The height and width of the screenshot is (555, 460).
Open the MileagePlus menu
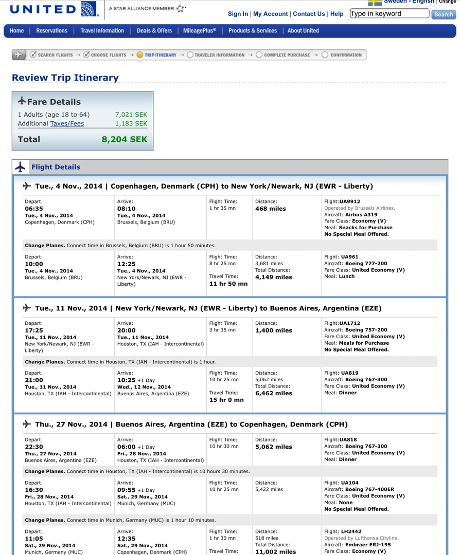[x=200, y=31]
